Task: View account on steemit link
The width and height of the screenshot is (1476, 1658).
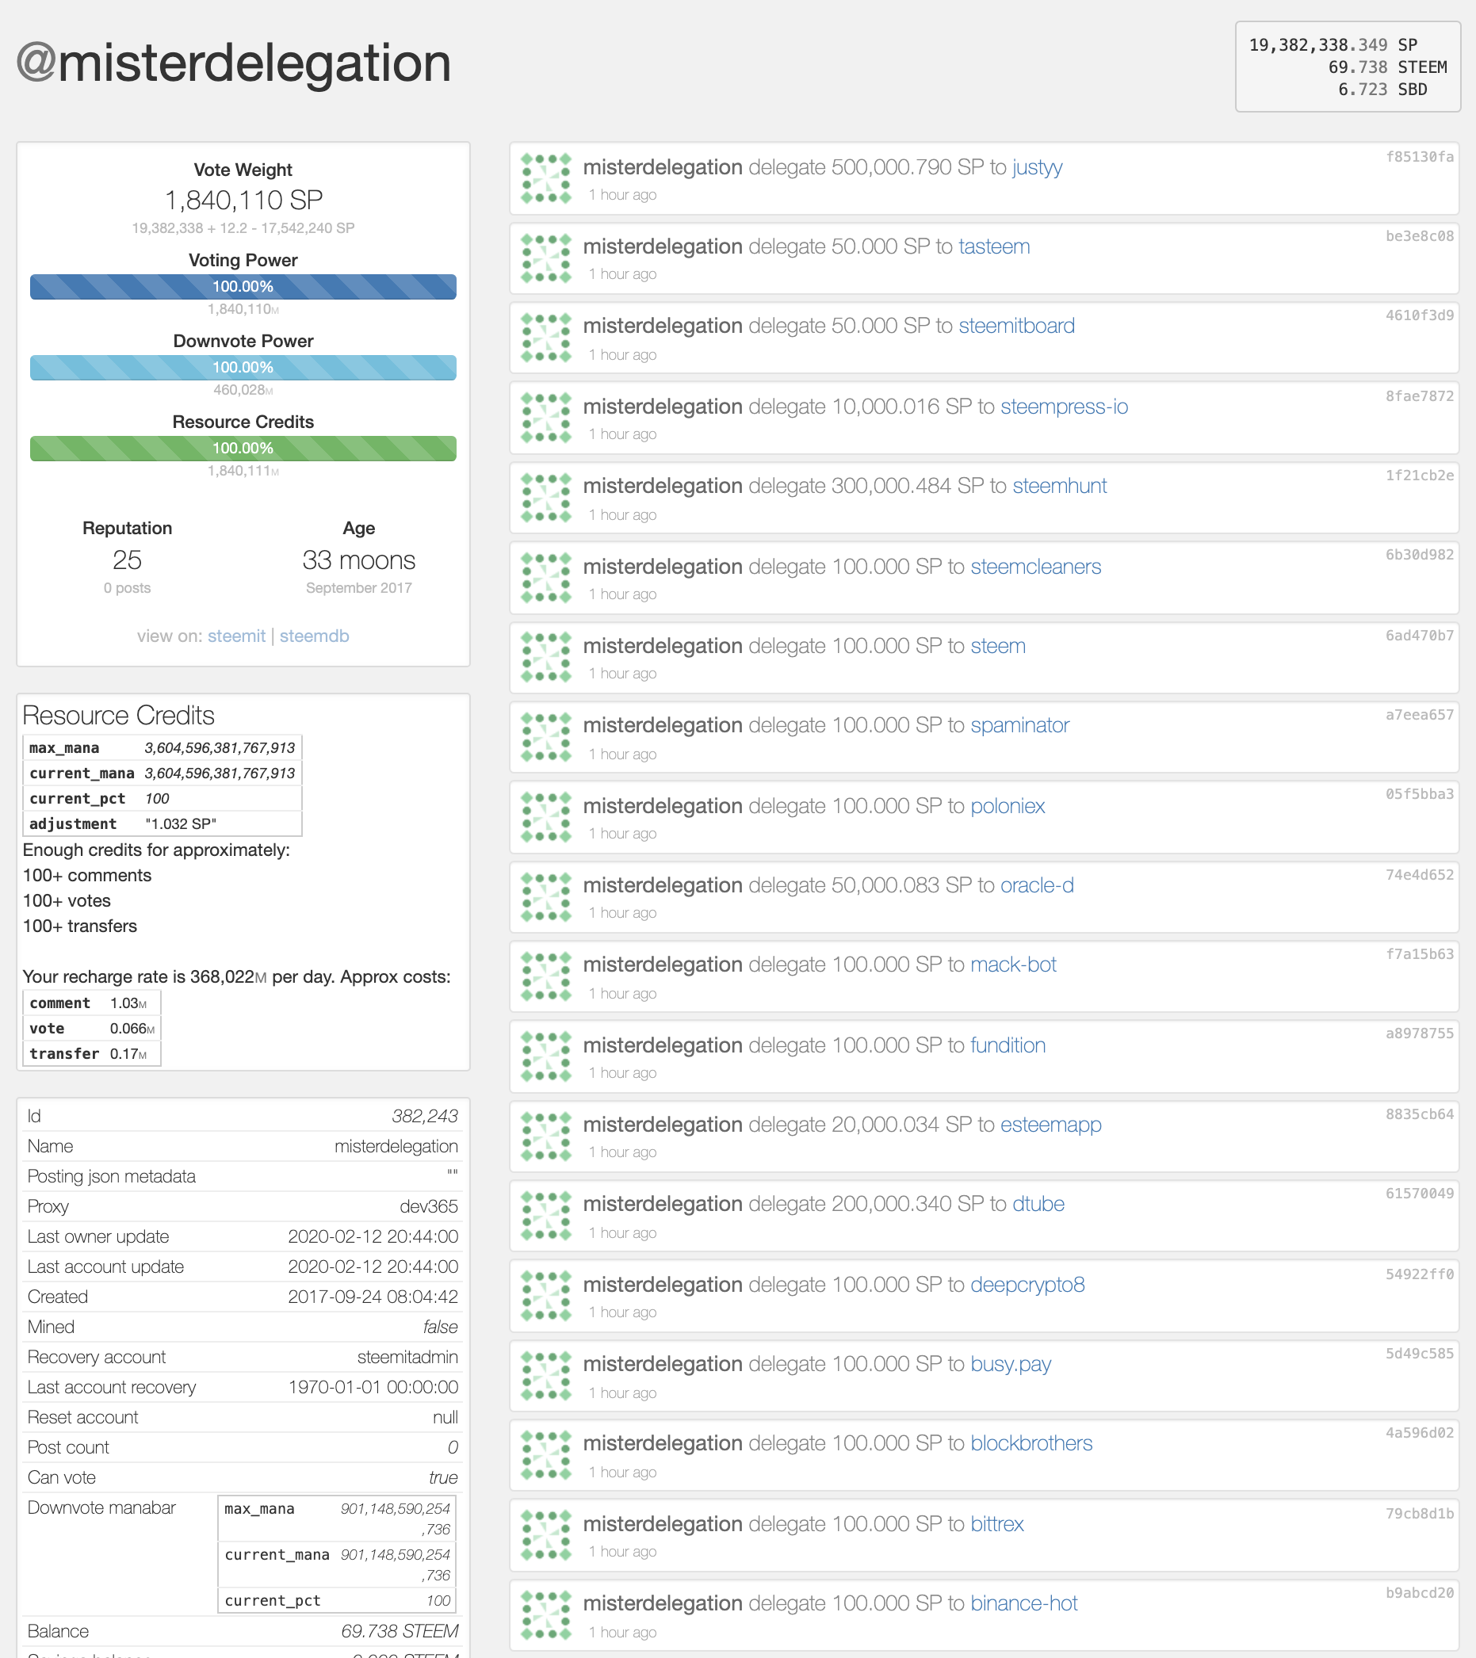Action: point(236,636)
